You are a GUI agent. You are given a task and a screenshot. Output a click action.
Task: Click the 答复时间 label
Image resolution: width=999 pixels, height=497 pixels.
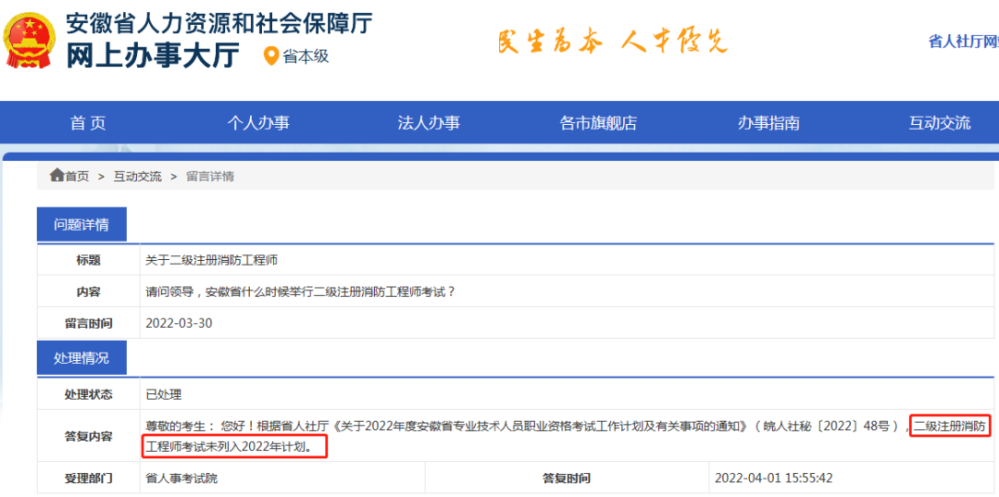point(566,478)
